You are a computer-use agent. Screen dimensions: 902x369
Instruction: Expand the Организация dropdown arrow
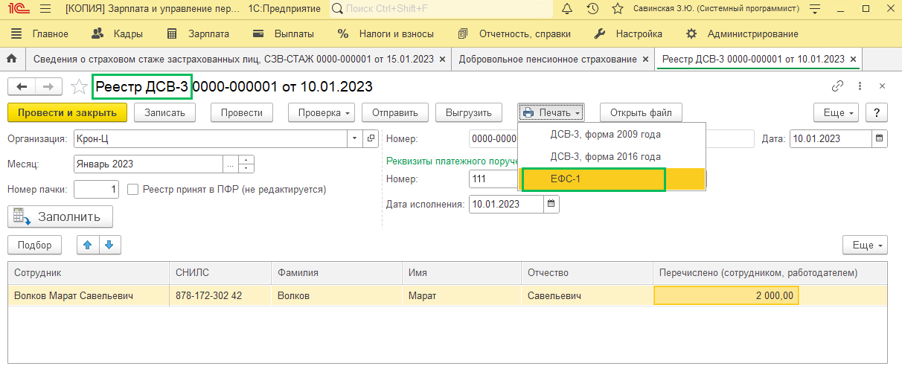[x=354, y=138]
